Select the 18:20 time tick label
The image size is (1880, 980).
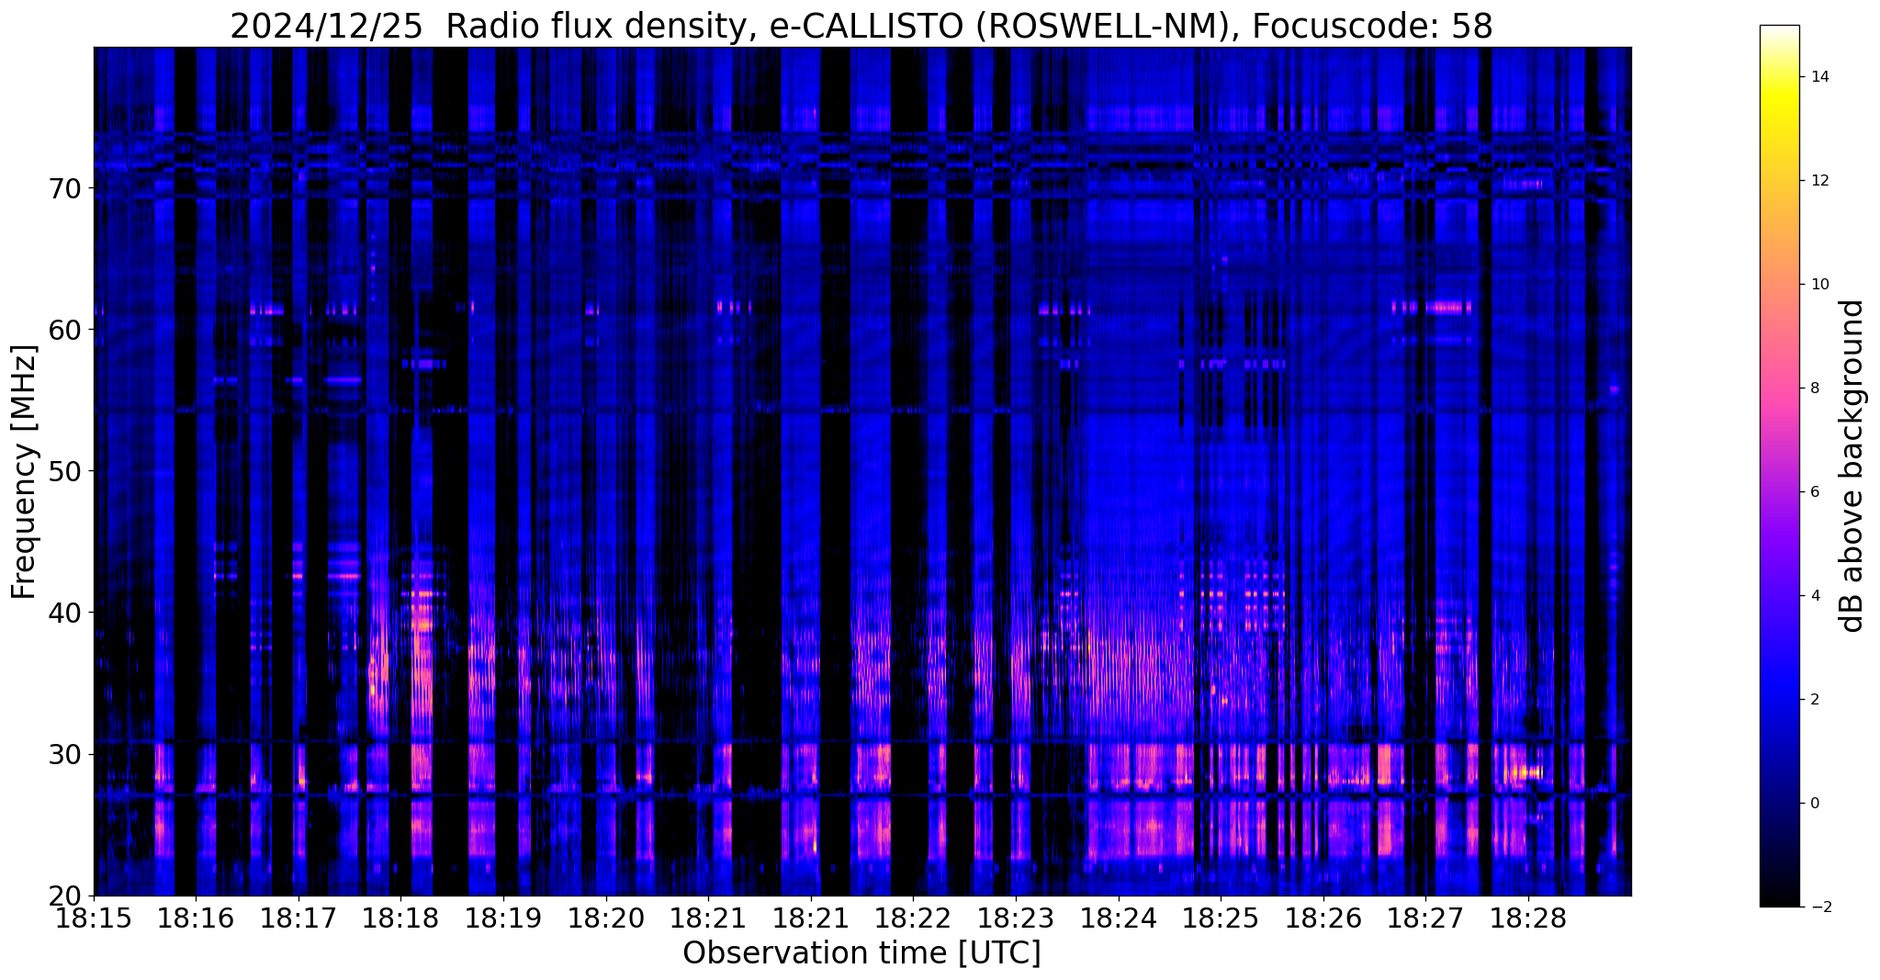606,918
